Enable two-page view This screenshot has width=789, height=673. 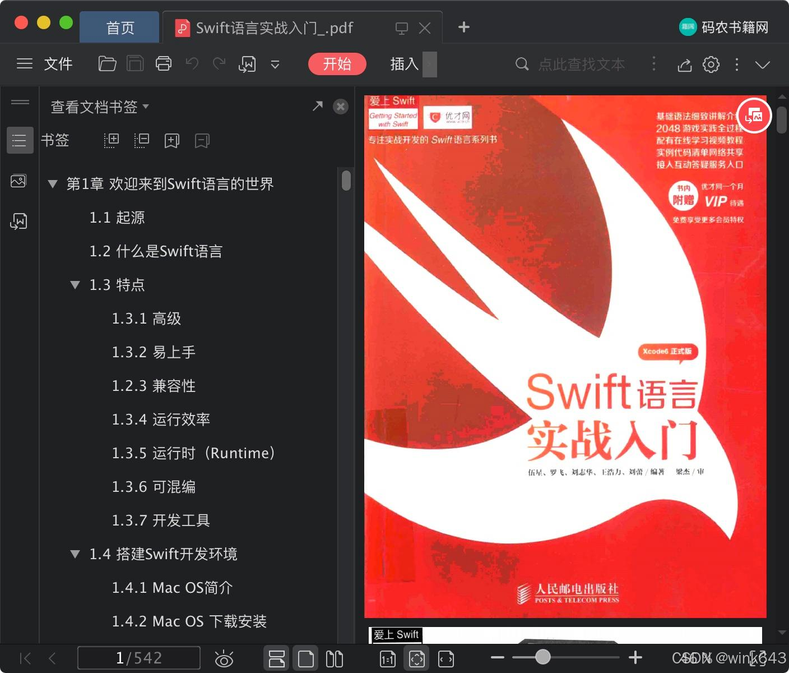335,658
